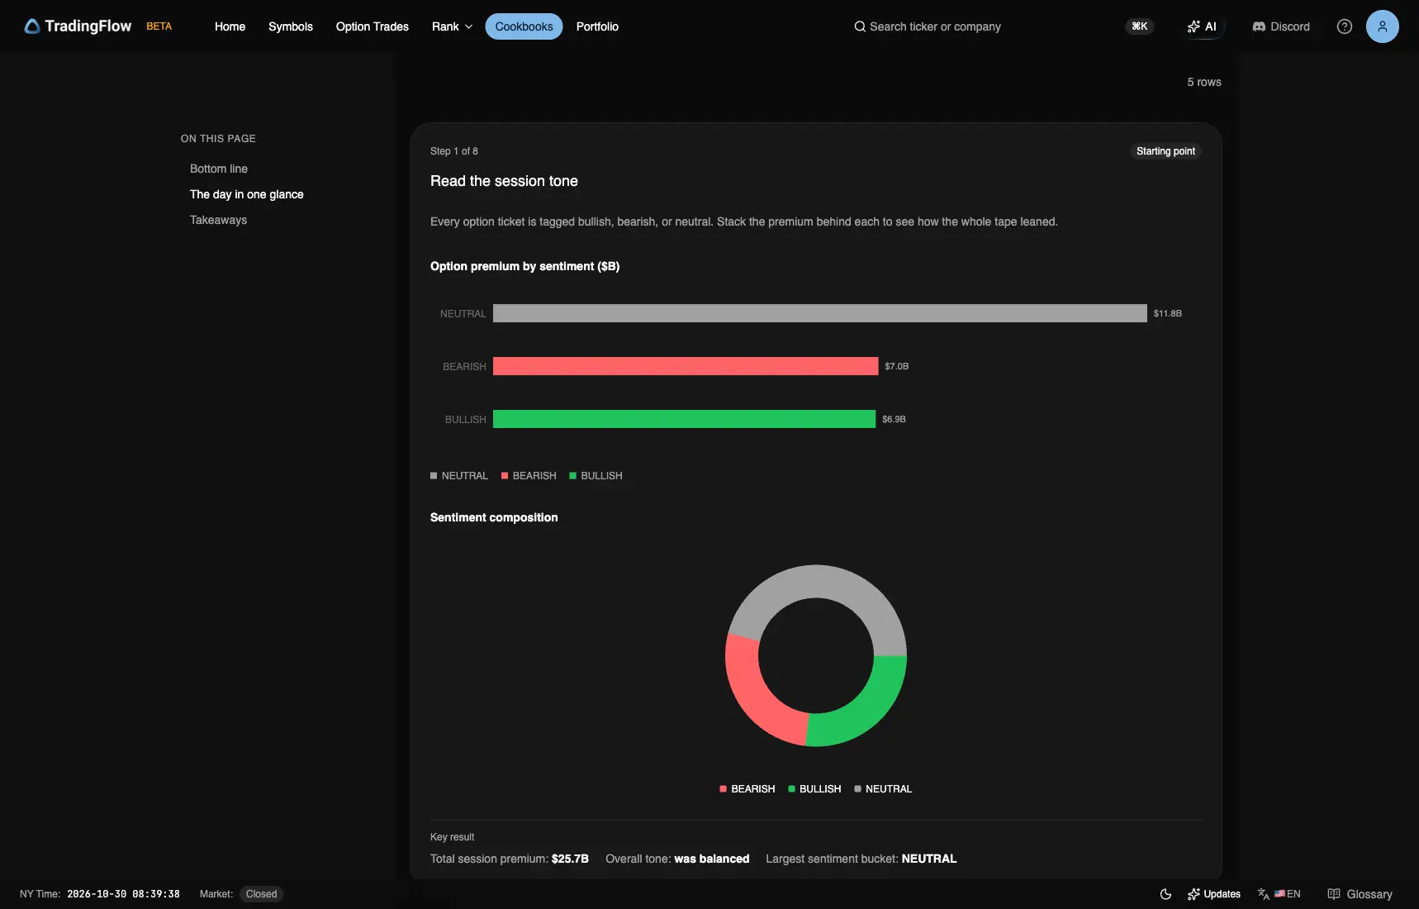
Task: Jump to Takeaways section
Action: click(x=218, y=220)
